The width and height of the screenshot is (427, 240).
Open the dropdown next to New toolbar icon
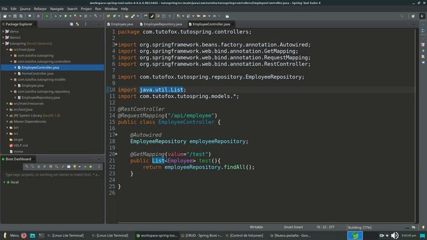tap(9, 16)
